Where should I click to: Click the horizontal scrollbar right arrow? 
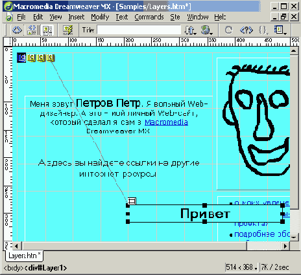(x=285, y=246)
